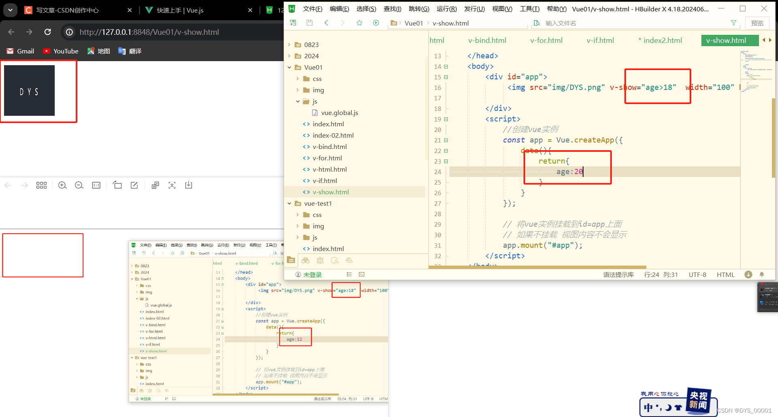Screen dimensions: 778x417
Task: Bookmark with the star icon in HBuilder
Action: pos(359,23)
